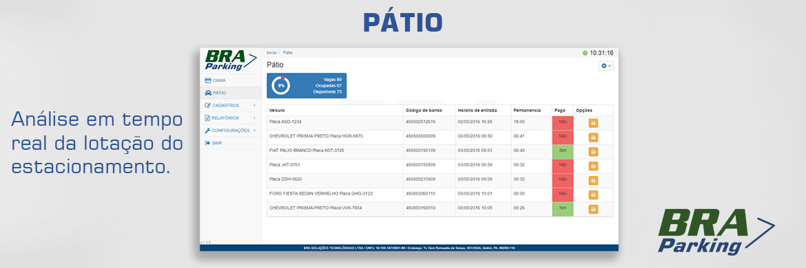Click the clock showing 10:31:16
Screen dimensions: 806x268
(x=601, y=53)
